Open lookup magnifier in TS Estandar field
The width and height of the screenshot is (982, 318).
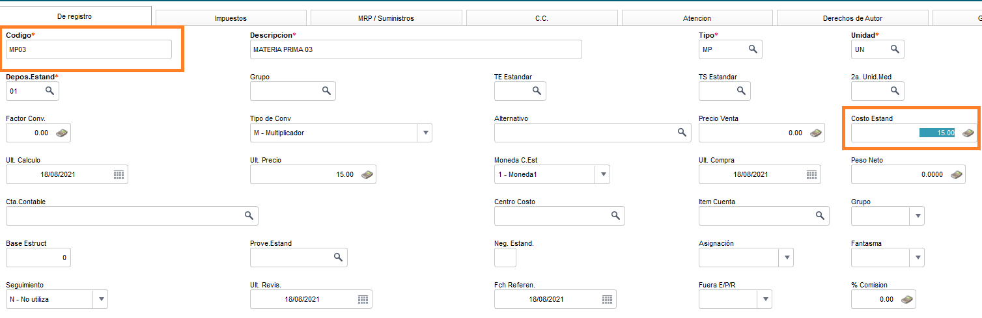[740, 91]
